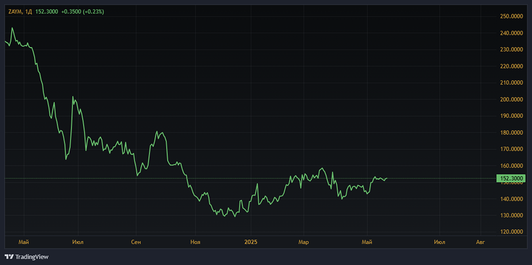Click the 200.0000 price axis label

coord(511,100)
